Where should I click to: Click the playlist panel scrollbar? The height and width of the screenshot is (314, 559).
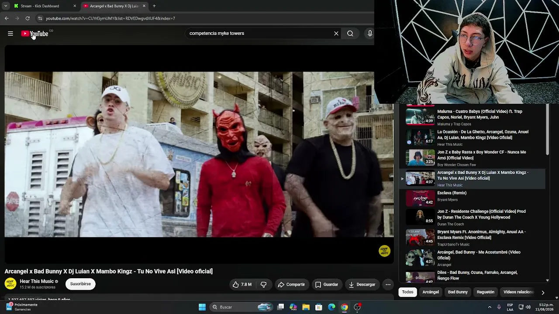[x=548, y=130]
